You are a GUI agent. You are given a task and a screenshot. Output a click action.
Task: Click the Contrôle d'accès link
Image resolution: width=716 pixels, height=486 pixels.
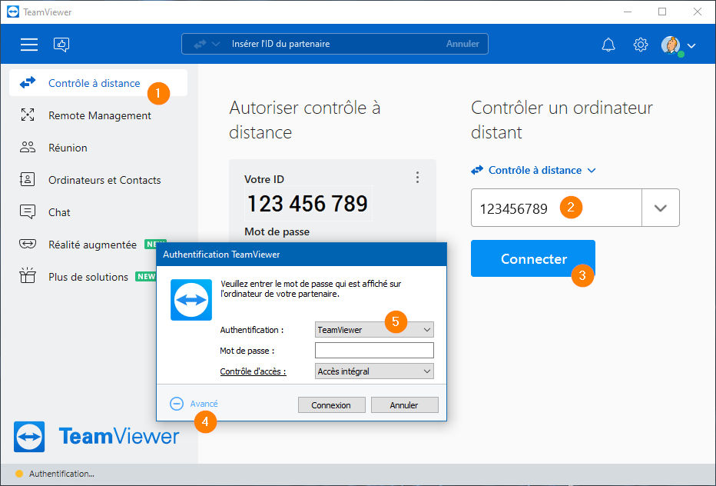(x=253, y=371)
